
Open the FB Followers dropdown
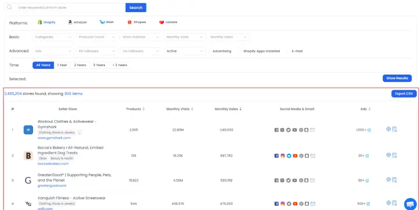97,51
